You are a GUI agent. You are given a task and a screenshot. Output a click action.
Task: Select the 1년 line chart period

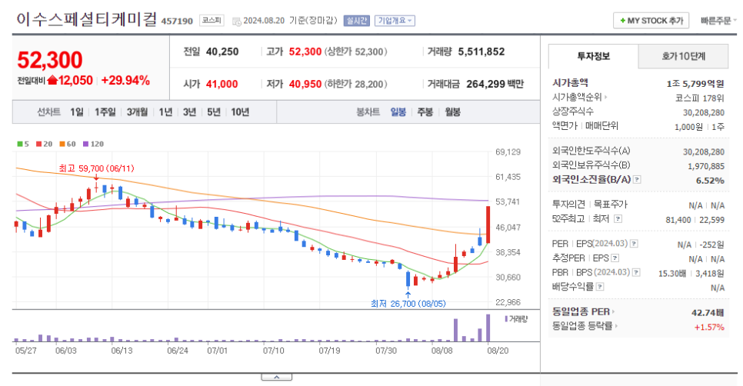[166, 112]
